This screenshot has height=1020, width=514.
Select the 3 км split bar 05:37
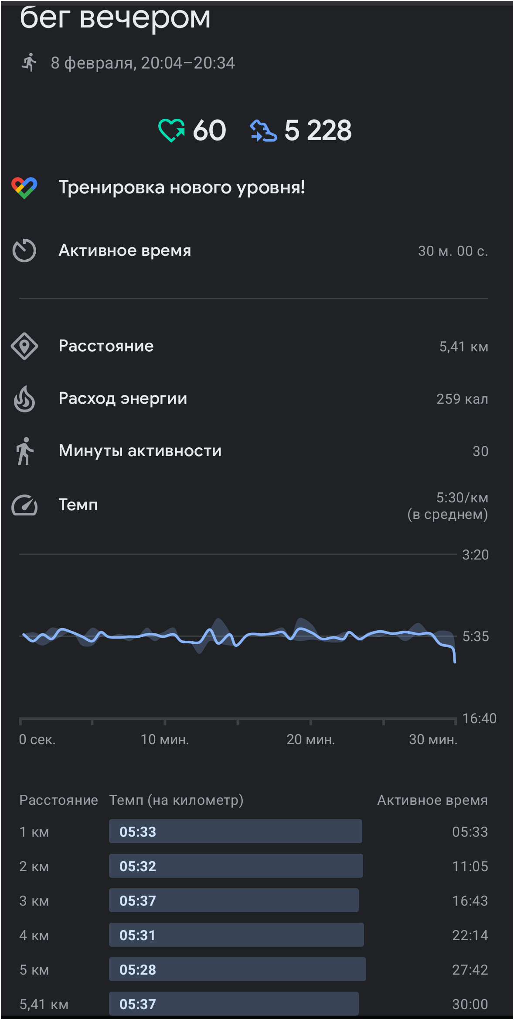point(234,900)
